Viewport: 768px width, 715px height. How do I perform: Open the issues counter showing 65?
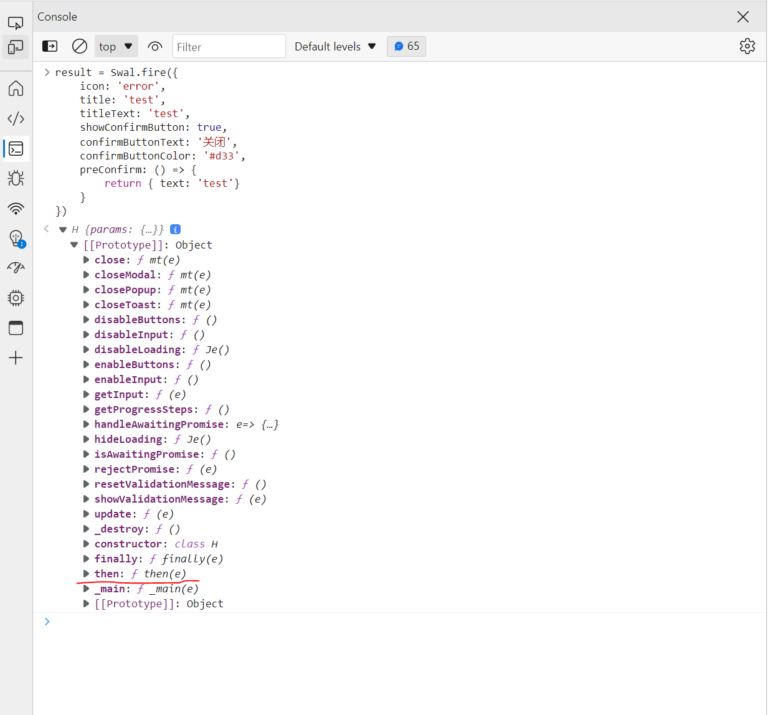(x=406, y=46)
